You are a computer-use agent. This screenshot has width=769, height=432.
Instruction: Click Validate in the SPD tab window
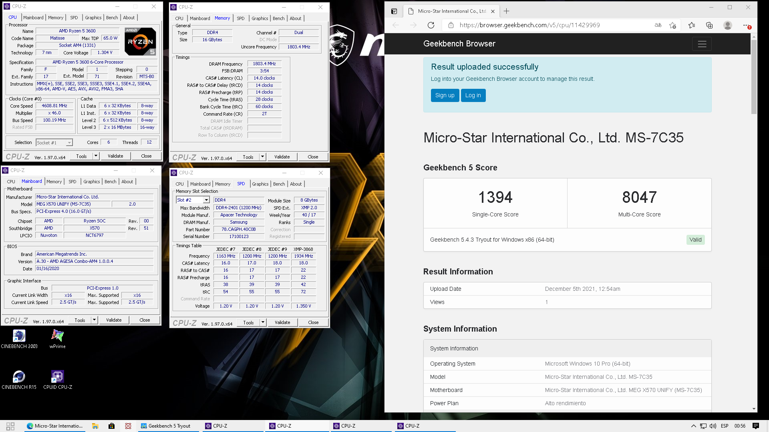[x=282, y=322]
